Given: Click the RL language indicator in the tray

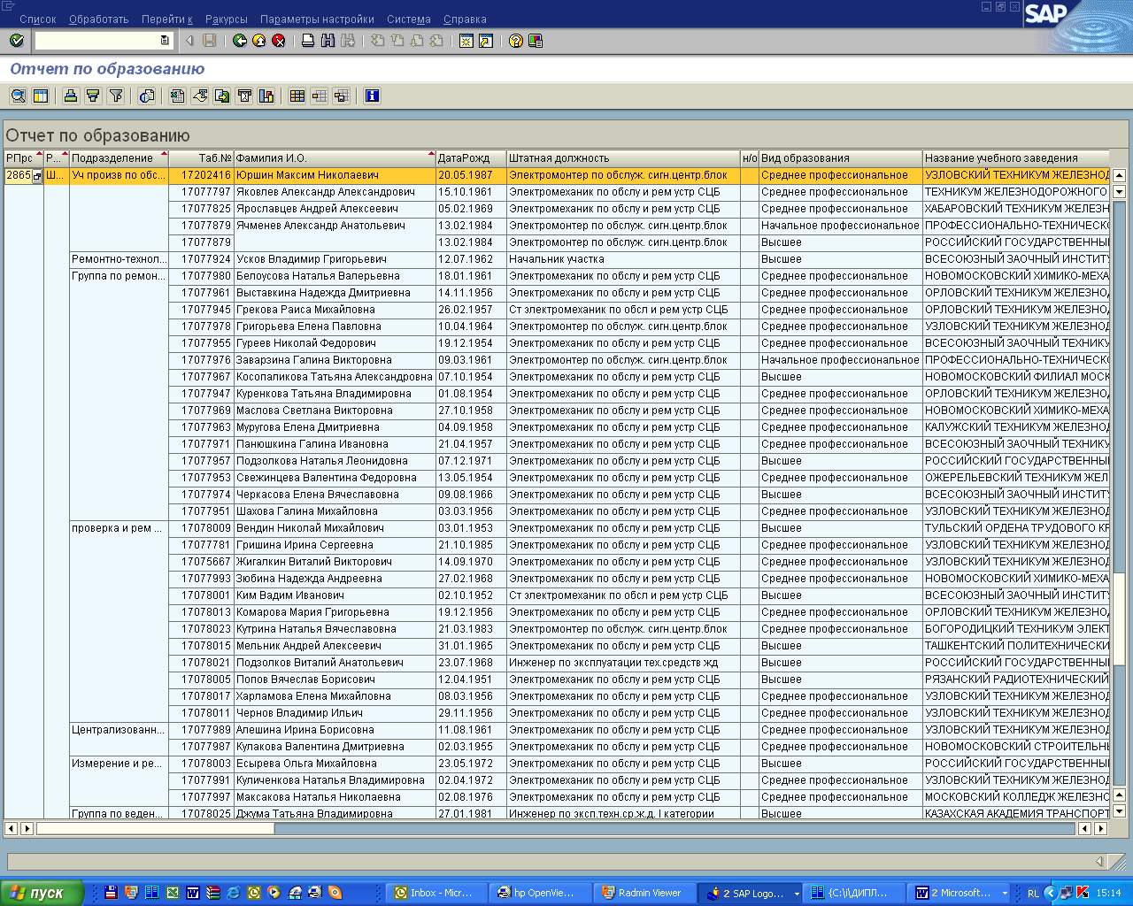Looking at the screenshot, I should [1033, 894].
